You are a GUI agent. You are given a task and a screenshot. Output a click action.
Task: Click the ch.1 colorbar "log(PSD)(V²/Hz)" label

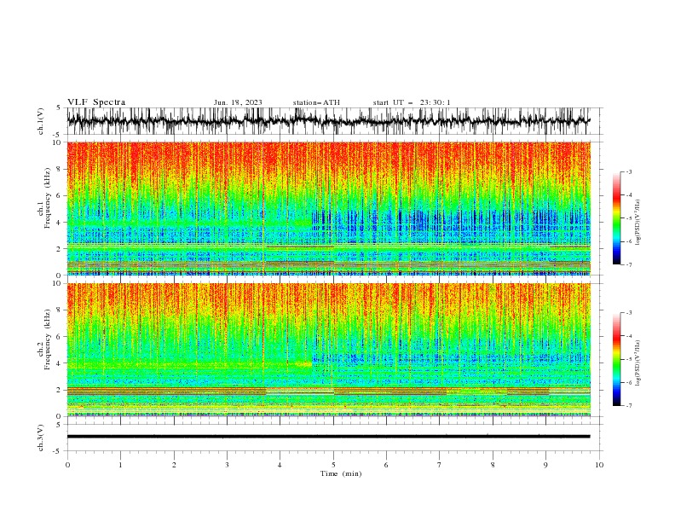coord(638,223)
